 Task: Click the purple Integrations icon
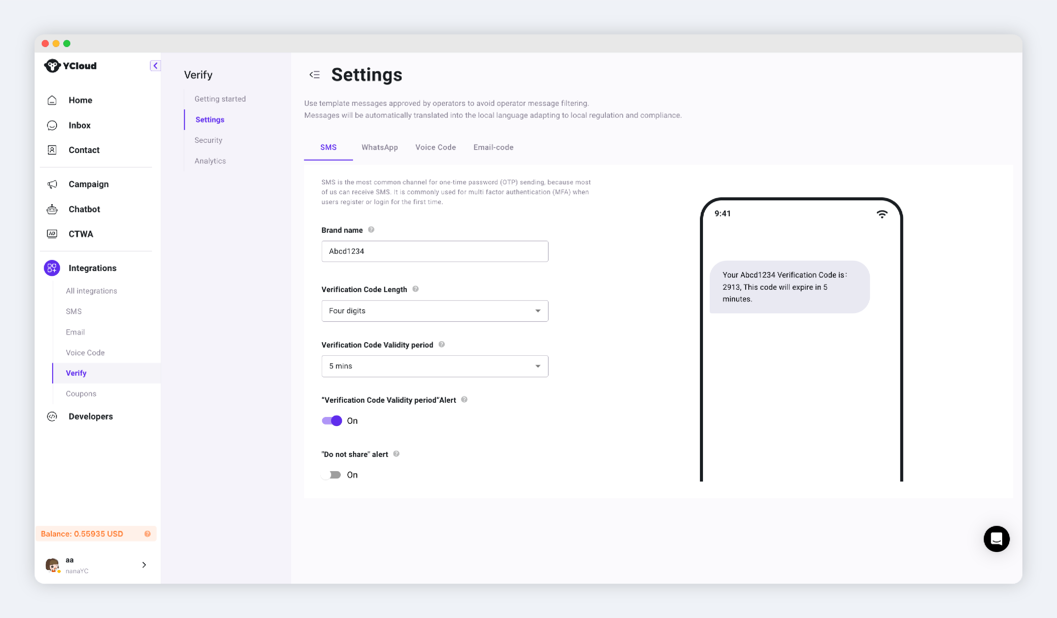pyautogui.click(x=52, y=268)
